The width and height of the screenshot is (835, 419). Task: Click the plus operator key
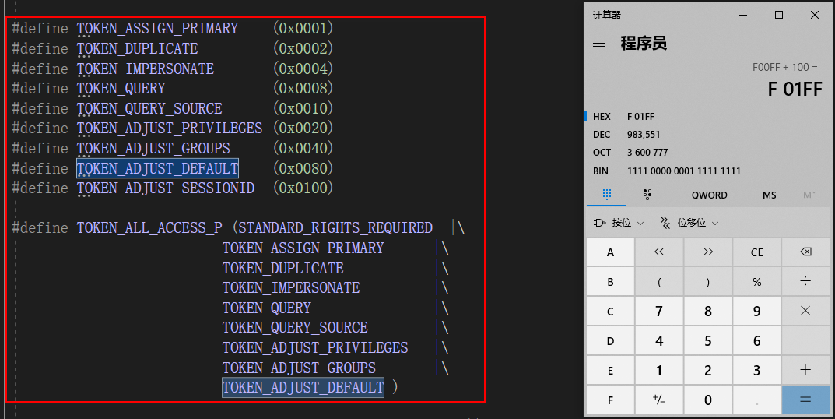point(805,370)
